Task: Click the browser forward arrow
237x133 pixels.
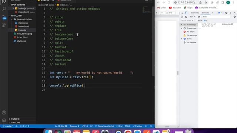Action: [x=164, y=3]
